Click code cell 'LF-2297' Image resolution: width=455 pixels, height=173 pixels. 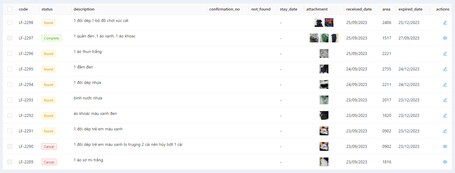pos(26,38)
